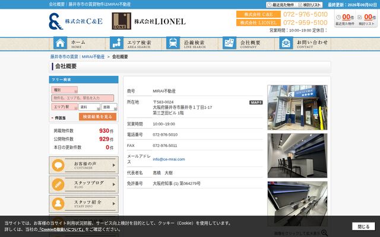Click the consideration list check icon at top right
The image size is (380, 237).
(360, 17)
